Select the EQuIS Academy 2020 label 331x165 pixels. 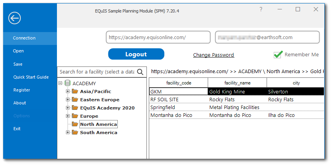coord(107,108)
